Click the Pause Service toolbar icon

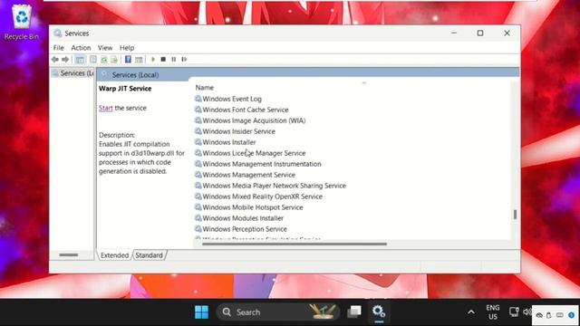173,59
